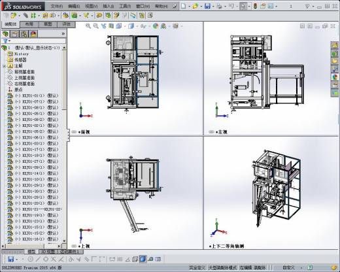
Task: Expand the 注解 annotations tree node
Action: click(4, 66)
